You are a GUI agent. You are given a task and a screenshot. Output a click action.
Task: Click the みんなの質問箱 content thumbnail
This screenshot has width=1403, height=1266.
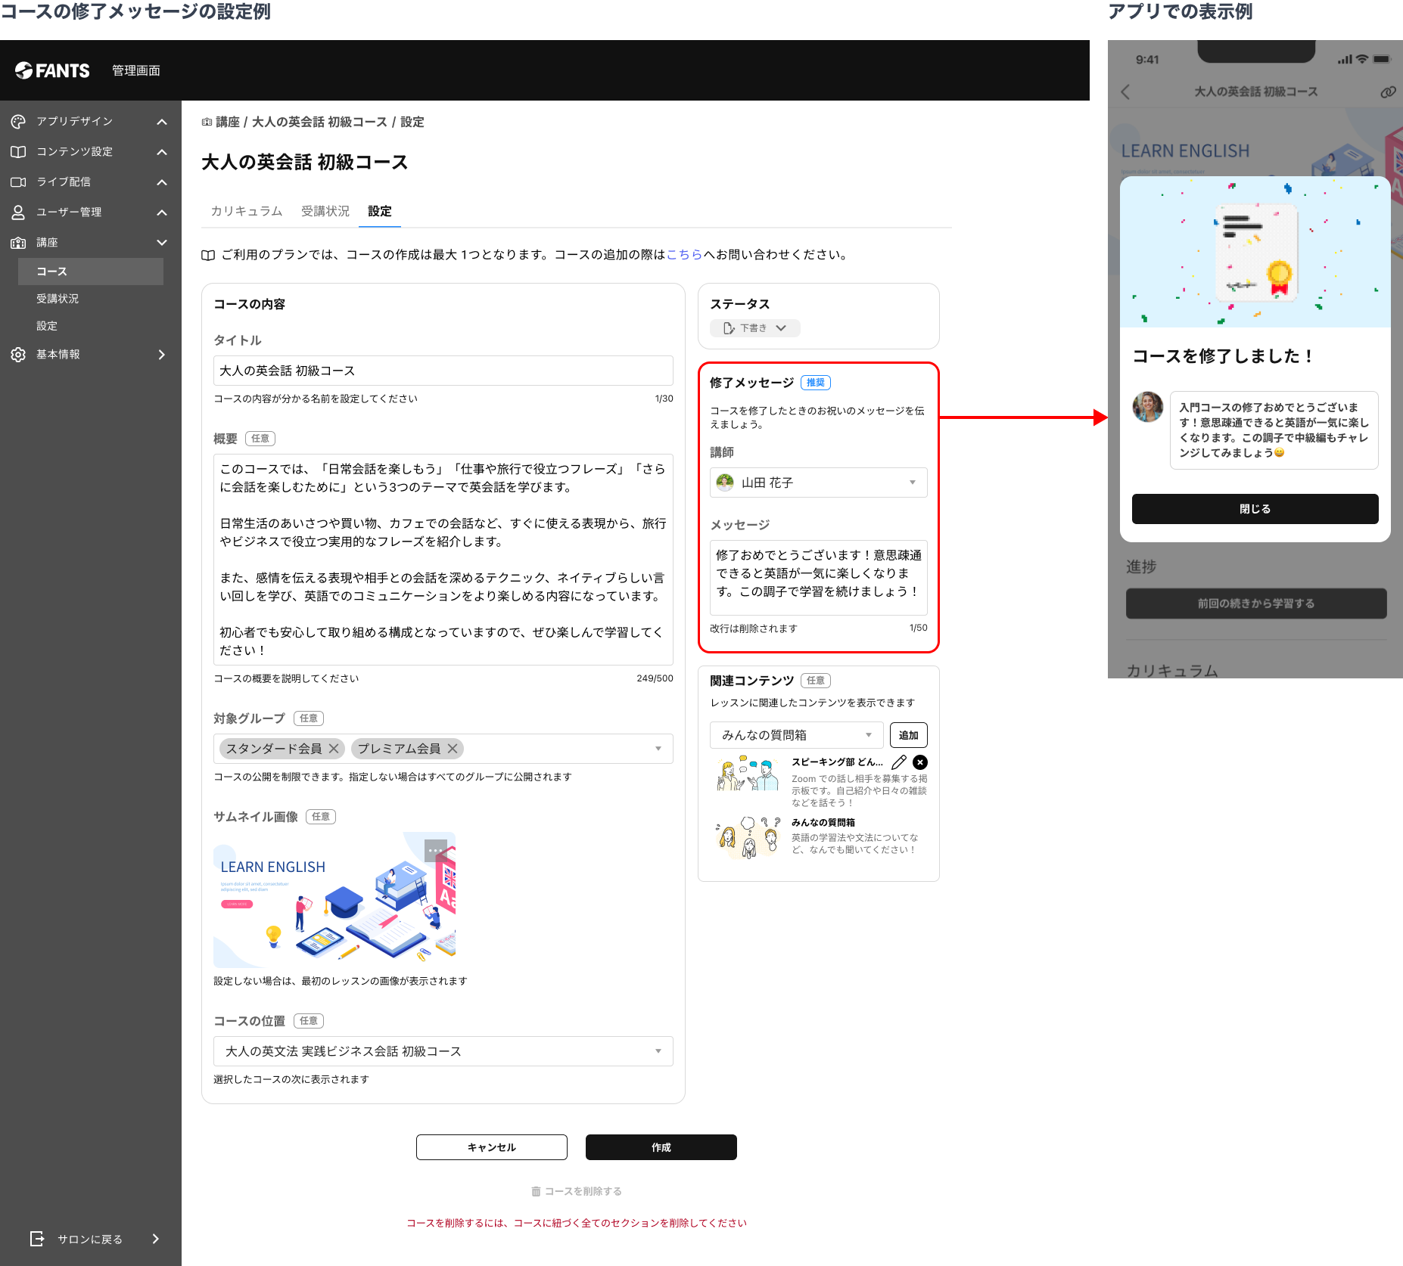pyautogui.click(x=748, y=837)
